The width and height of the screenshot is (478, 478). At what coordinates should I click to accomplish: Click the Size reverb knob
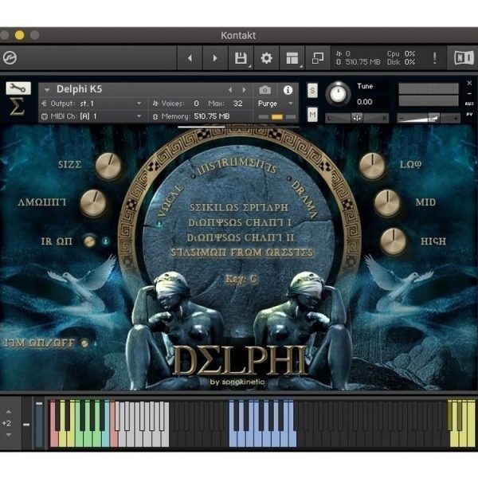(108, 167)
